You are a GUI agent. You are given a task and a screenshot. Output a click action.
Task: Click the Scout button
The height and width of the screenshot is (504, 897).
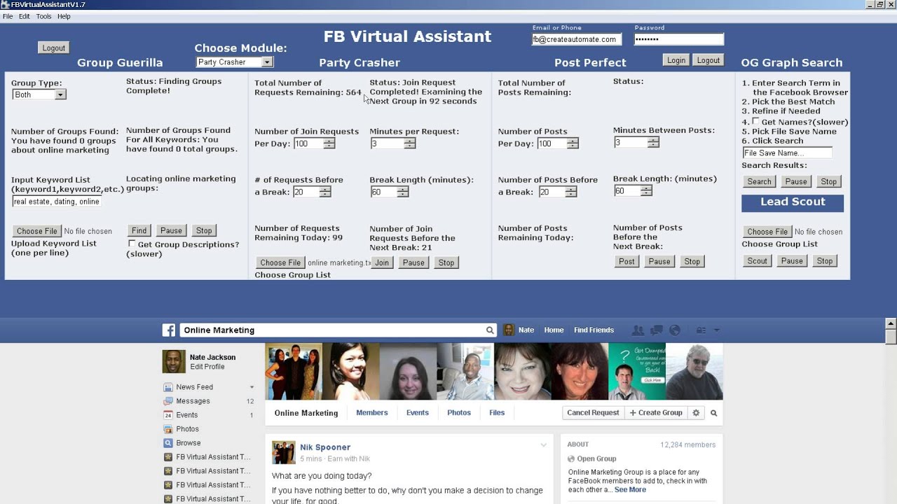pos(757,261)
